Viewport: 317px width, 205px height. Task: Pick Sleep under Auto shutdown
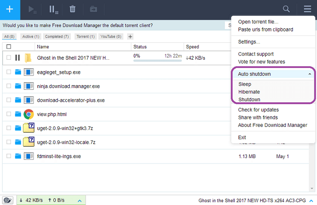pos(244,84)
